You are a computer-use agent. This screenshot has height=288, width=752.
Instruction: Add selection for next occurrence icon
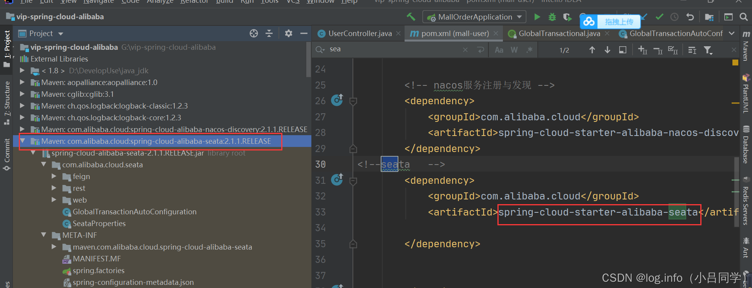pos(642,50)
